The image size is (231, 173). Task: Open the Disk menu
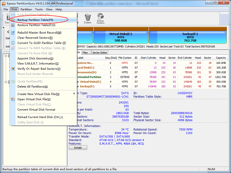(x=14, y=9)
